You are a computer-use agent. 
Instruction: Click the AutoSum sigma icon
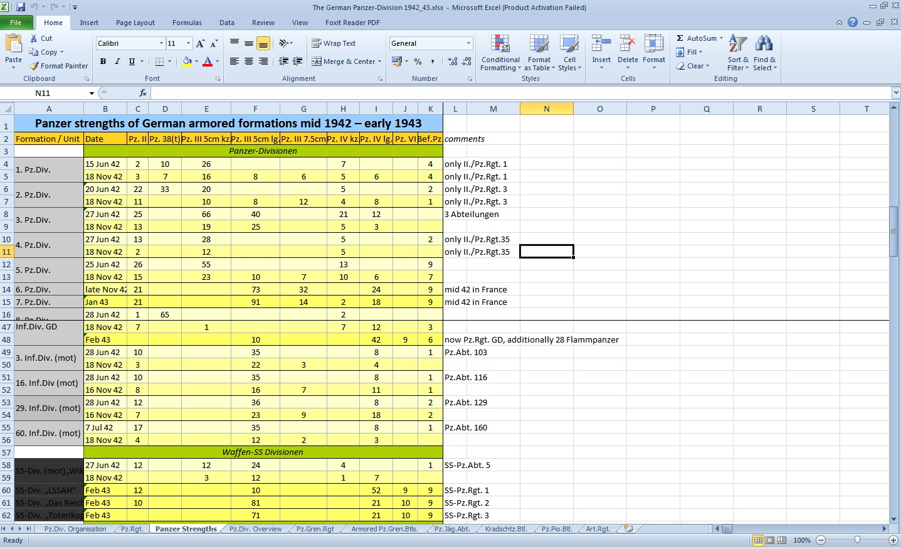[x=680, y=38]
